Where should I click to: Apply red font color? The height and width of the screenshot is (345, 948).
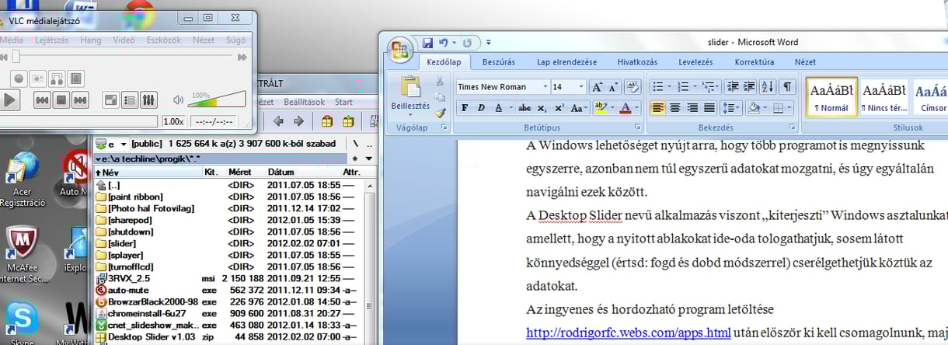tap(626, 108)
